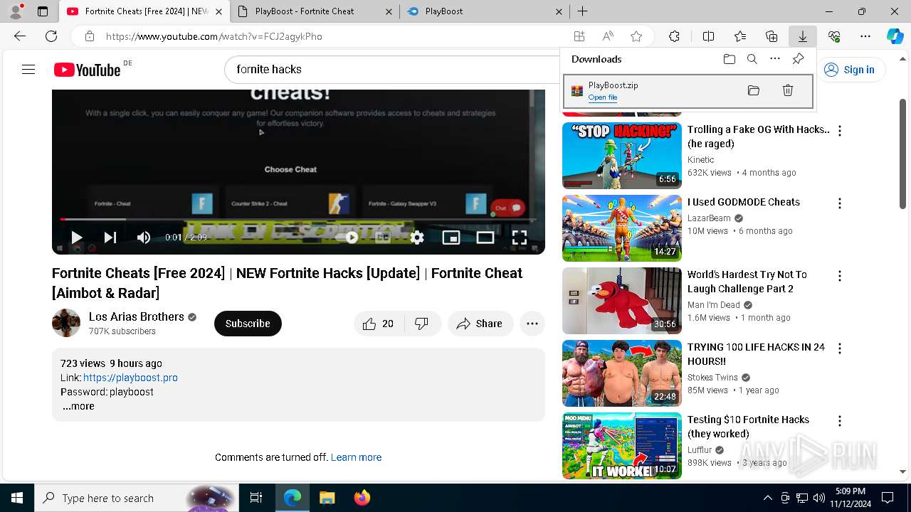The height and width of the screenshot is (512, 911).
Task: Search downloads in Downloads panel
Action: (752, 59)
